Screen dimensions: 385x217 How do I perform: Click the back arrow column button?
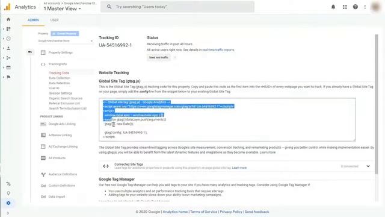30,52
